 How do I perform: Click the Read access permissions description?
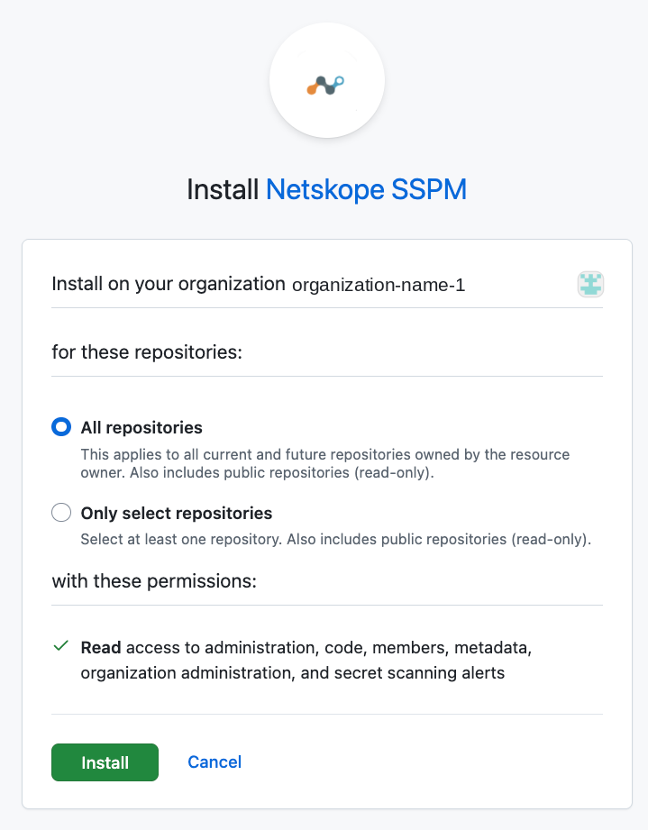point(306,660)
